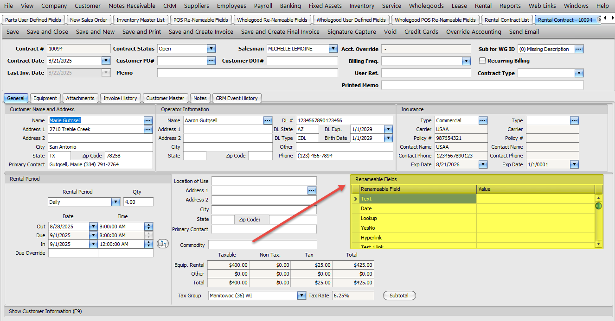Open the Payroll menu
The image size is (615, 321).
click(x=263, y=6)
